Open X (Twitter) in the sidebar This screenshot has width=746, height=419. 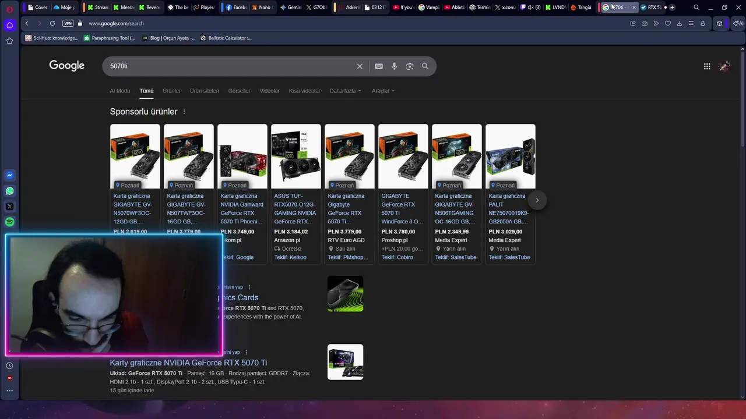point(9,207)
